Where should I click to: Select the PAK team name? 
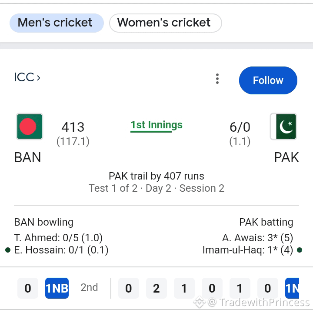click(286, 157)
